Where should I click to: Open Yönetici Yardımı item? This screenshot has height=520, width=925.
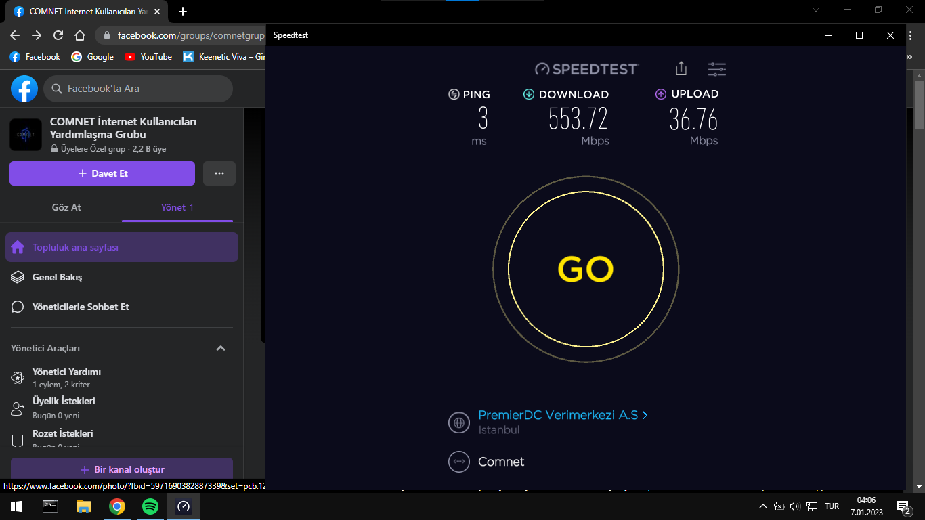tap(122, 378)
